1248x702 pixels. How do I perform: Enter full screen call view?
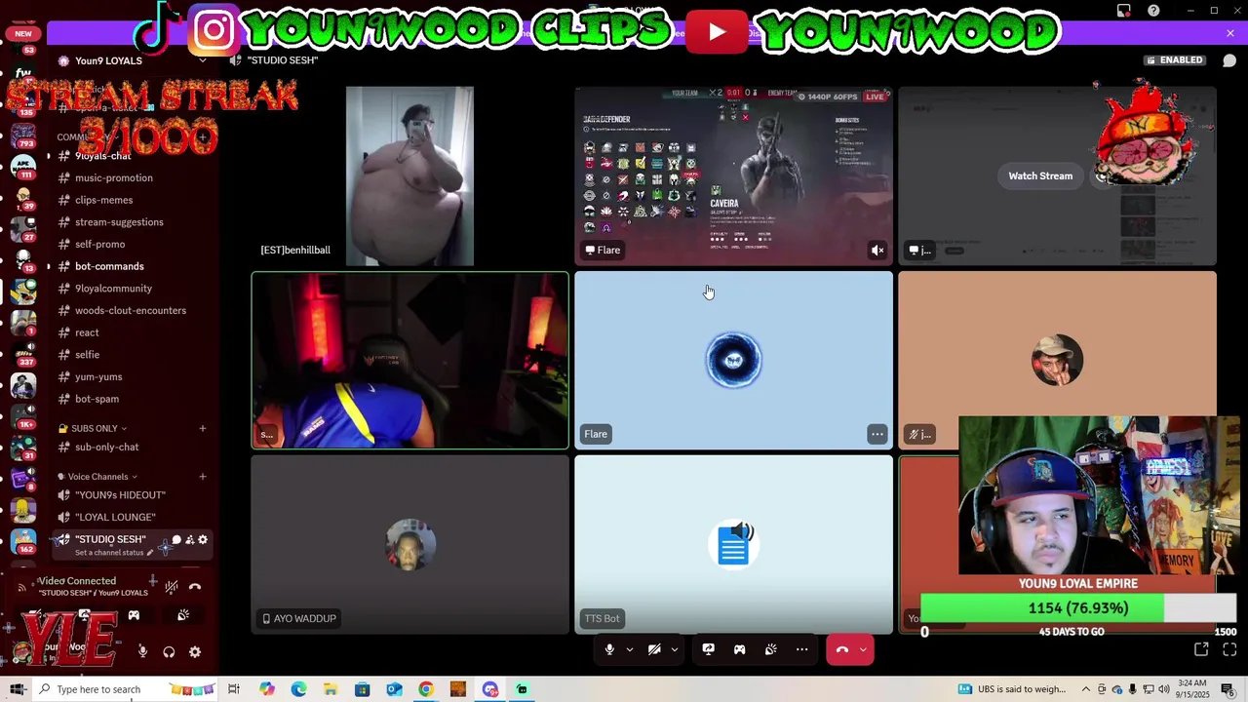pyautogui.click(x=1229, y=649)
